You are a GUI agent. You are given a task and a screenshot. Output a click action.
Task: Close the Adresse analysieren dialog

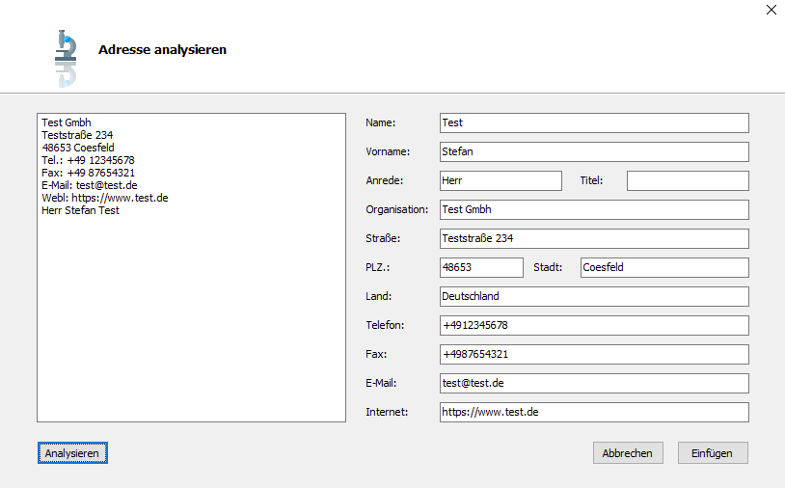pos(771,10)
